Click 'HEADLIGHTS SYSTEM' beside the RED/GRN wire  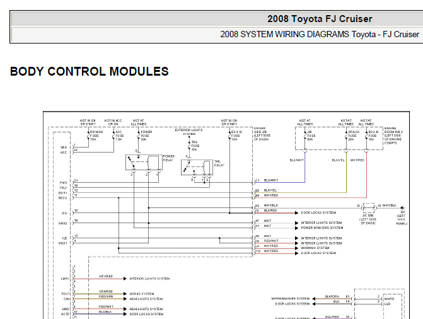(x=146, y=299)
